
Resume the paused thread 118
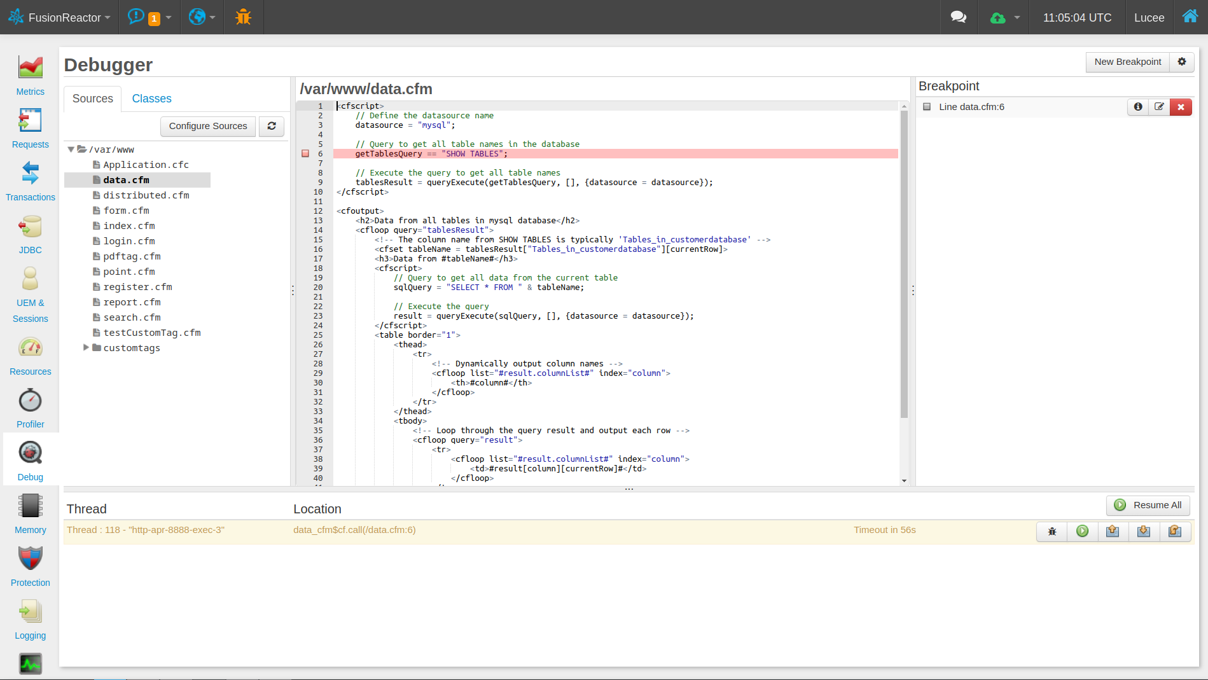pyautogui.click(x=1083, y=531)
